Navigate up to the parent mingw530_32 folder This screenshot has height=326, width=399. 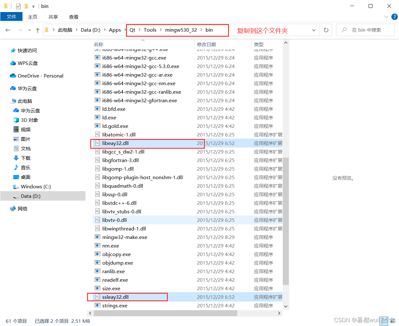(38, 30)
